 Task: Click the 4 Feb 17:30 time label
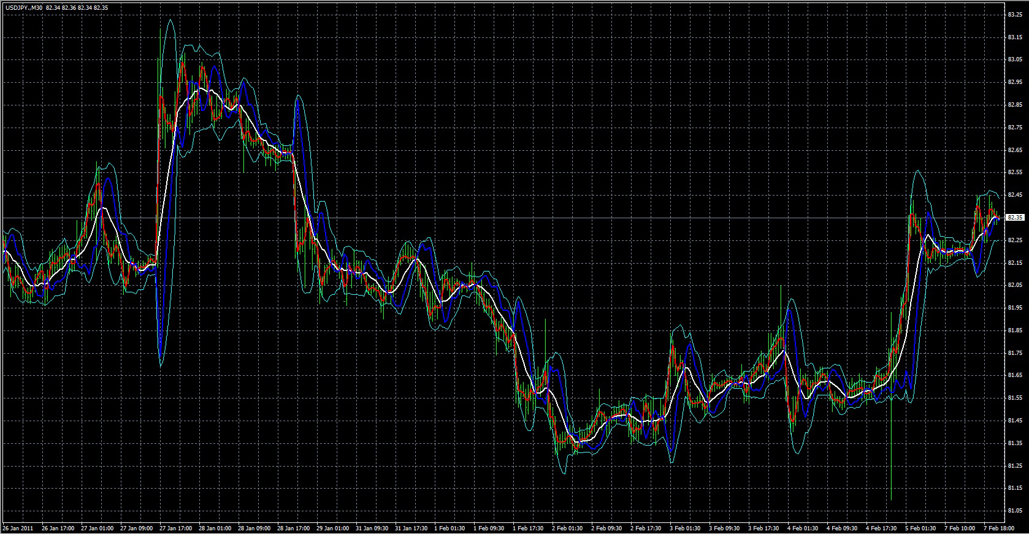tap(881, 528)
